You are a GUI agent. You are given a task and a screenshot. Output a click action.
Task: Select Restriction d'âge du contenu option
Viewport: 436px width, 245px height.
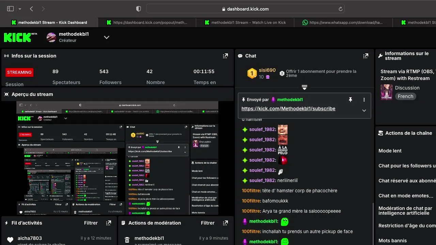(x=407, y=226)
